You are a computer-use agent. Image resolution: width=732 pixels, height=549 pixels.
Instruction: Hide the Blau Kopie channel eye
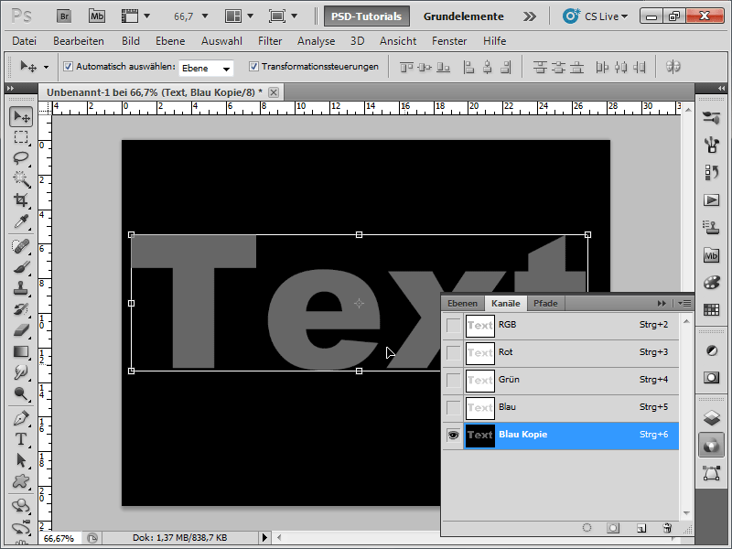tap(453, 436)
